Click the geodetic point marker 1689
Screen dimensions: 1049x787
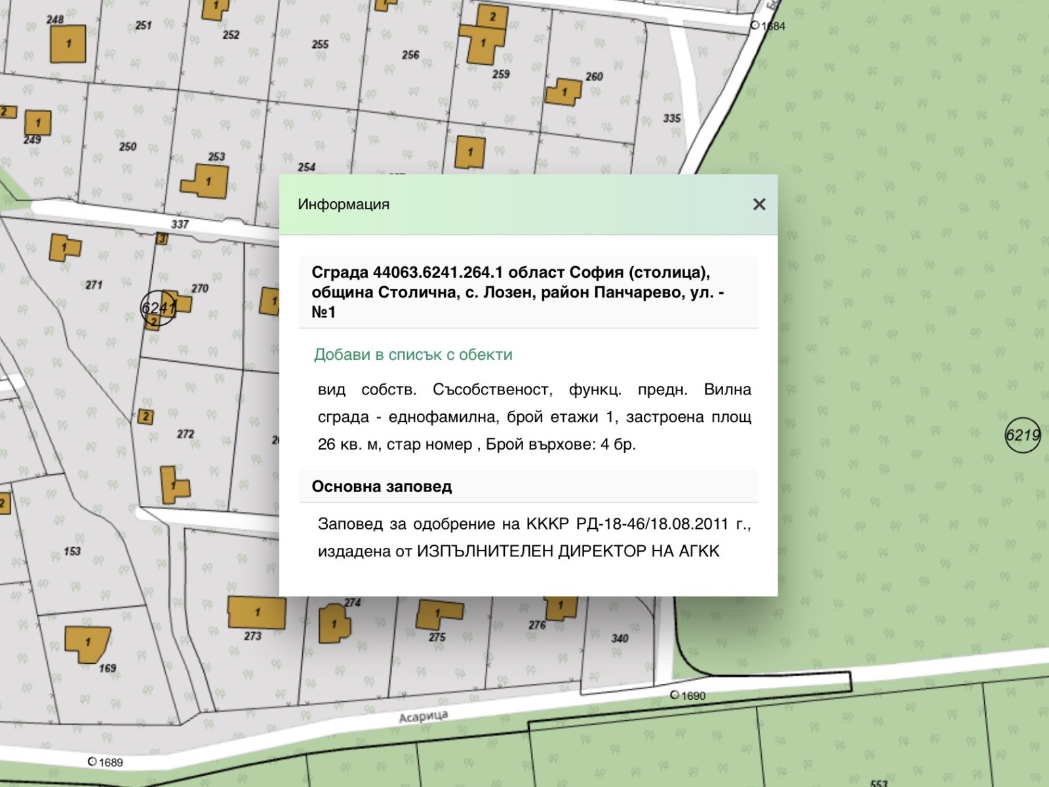coord(92,761)
